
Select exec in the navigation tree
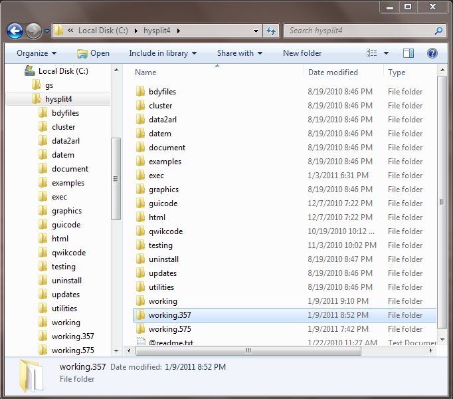coord(60,197)
